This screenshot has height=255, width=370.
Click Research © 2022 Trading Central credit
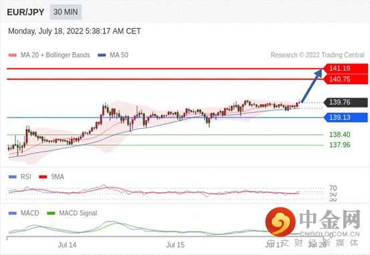[317, 55]
